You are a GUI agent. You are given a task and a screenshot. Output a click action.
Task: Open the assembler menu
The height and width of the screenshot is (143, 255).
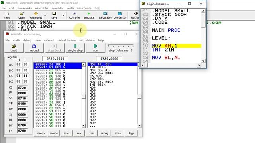pyautogui.click(x=42, y=8)
